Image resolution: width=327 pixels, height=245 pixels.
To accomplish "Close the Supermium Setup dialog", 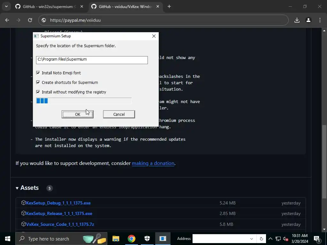I will (154, 36).
